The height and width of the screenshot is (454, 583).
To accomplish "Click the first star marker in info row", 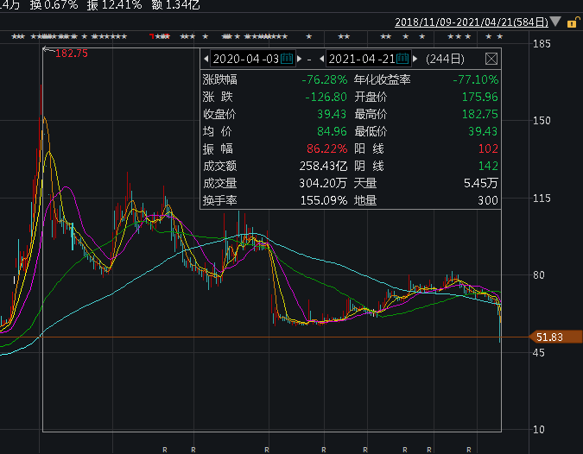I will tap(15, 36).
